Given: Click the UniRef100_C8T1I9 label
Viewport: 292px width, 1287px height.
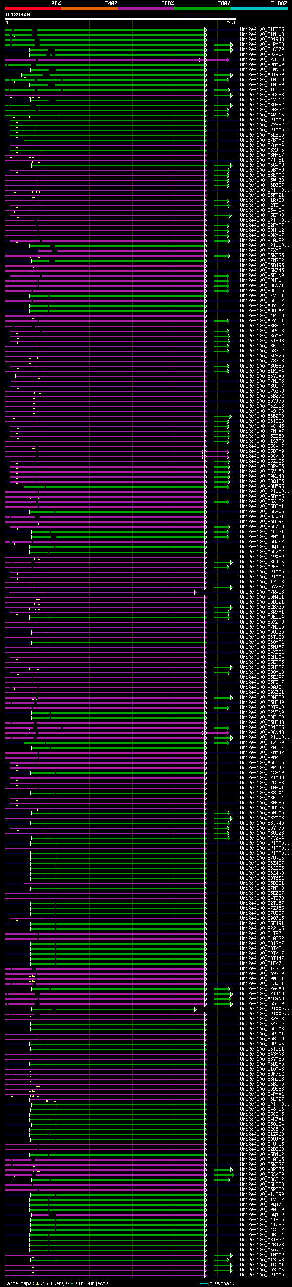Looking at the screenshot, I should [262, 637].
